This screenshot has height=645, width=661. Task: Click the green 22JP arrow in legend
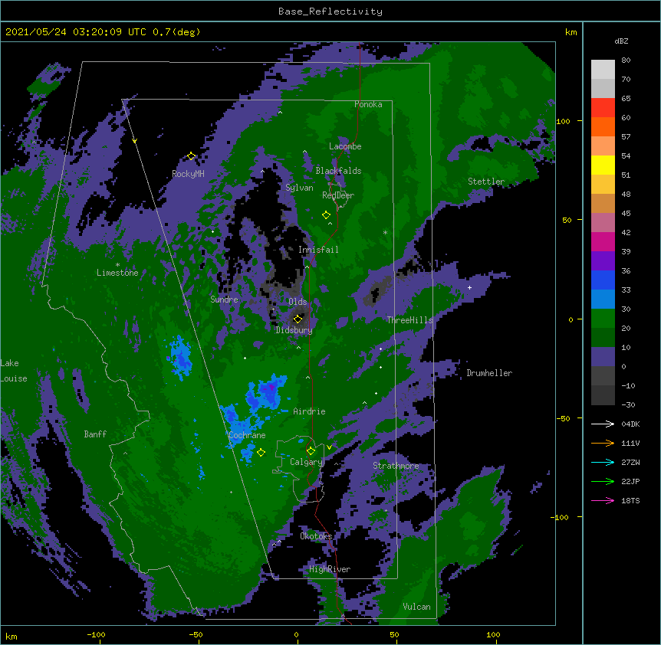[603, 481]
